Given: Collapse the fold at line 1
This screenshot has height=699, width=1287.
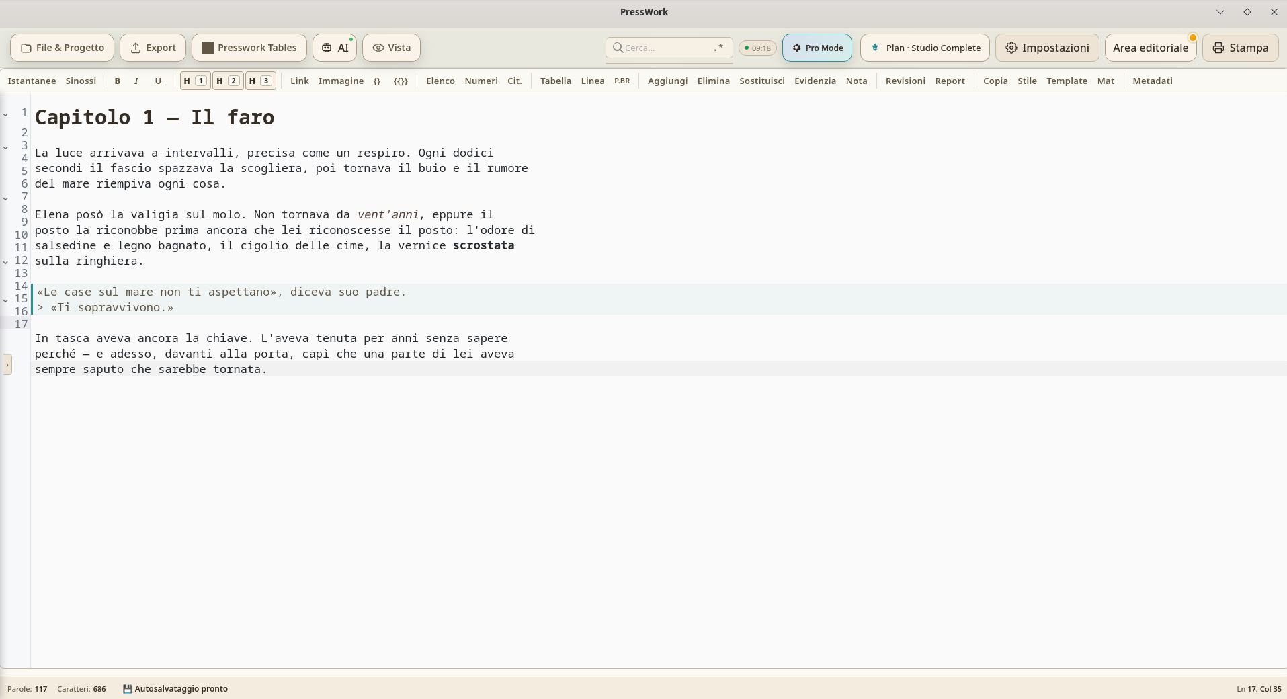Looking at the screenshot, I should tap(5, 115).
